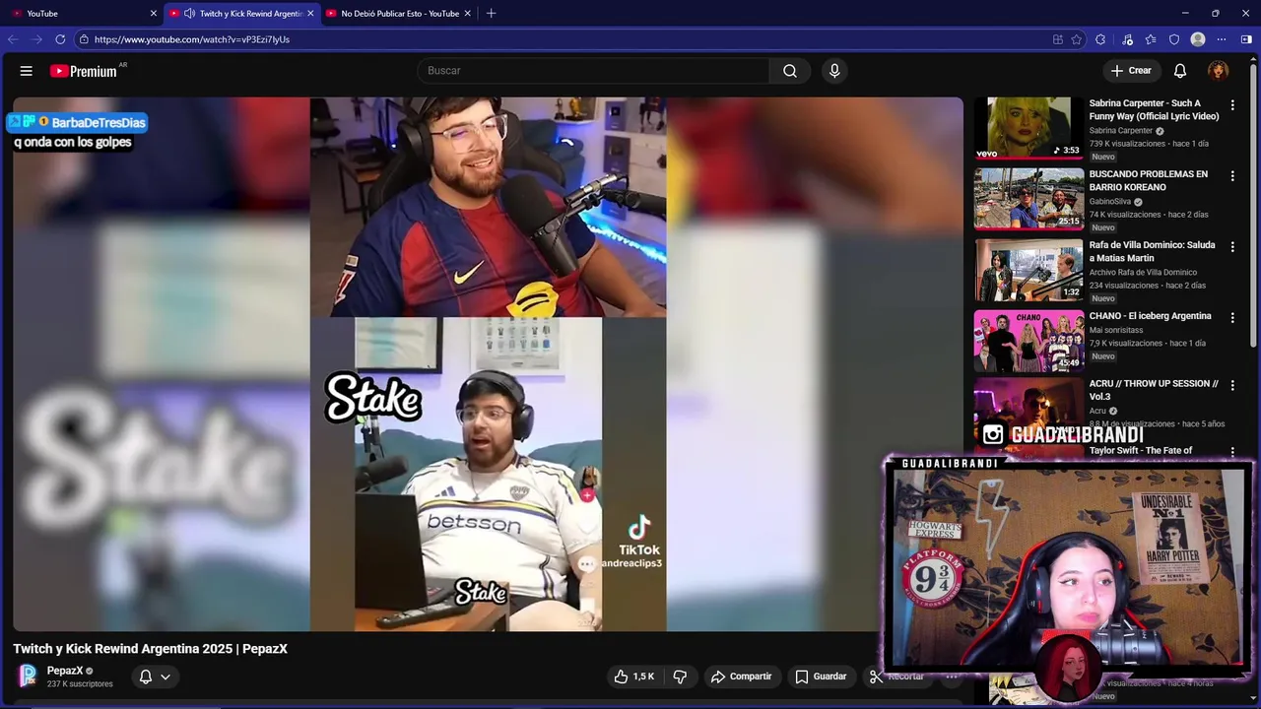Open browser extensions puzzle icon
Screen dimensions: 1261x709
[x=1100, y=39]
